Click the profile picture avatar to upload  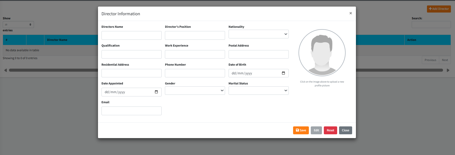point(322,53)
